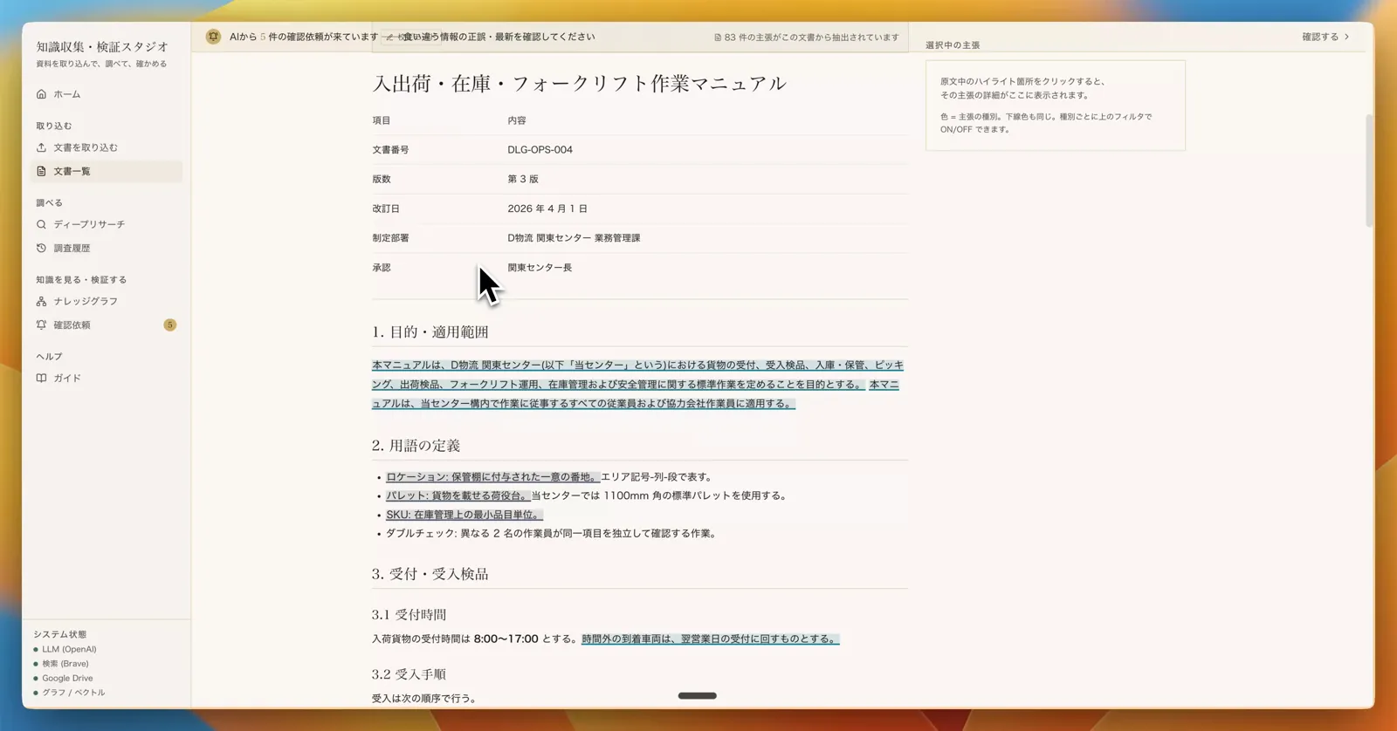The image size is (1397, 731).
Task: Click the row label 改訂日
Action: 386,208
